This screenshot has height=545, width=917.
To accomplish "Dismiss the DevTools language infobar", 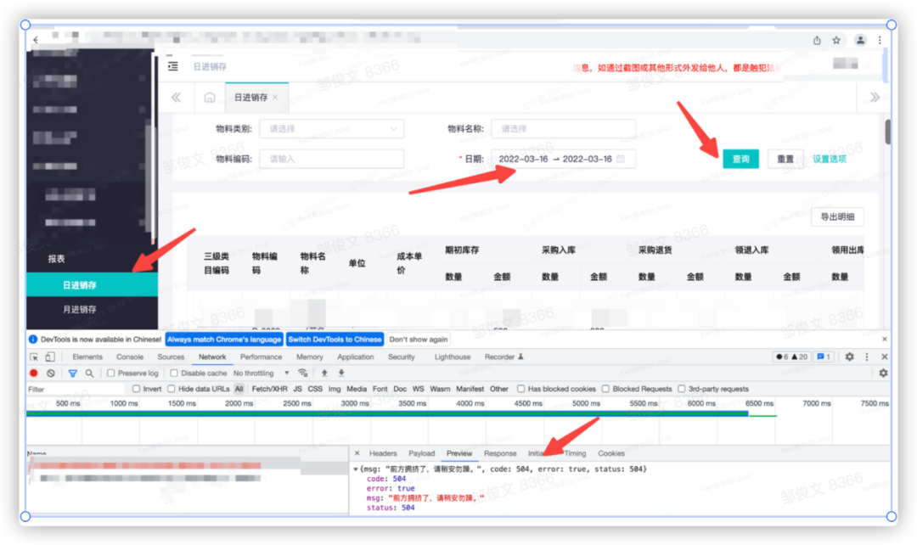I will [x=884, y=340].
